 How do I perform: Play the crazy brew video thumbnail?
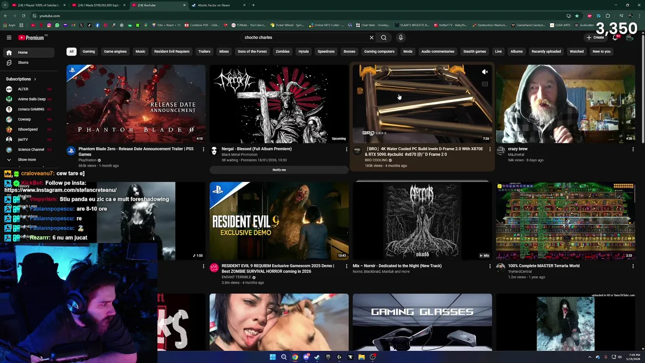point(565,104)
